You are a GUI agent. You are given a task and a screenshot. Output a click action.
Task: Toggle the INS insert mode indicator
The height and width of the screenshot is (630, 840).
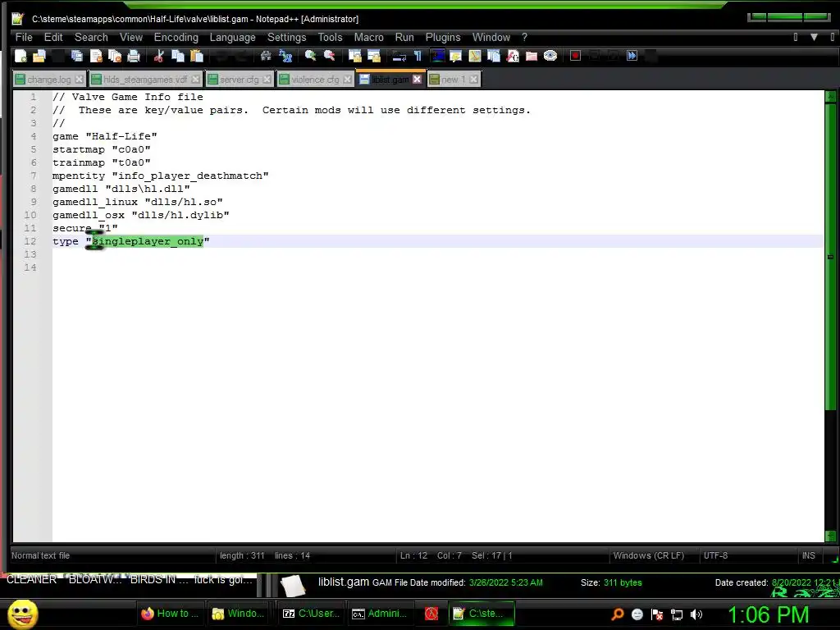(808, 555)
